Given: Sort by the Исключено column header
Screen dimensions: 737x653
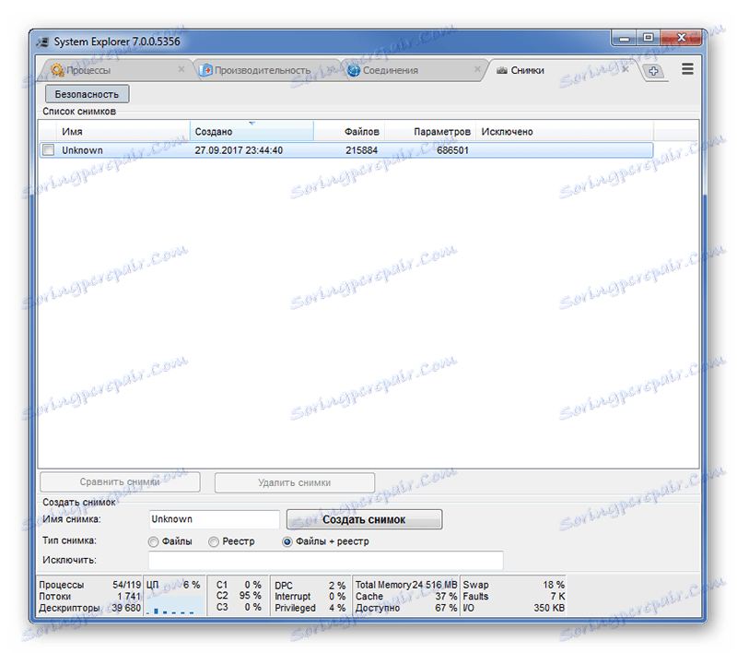Looking at the screenshot, I should (565, 131).
